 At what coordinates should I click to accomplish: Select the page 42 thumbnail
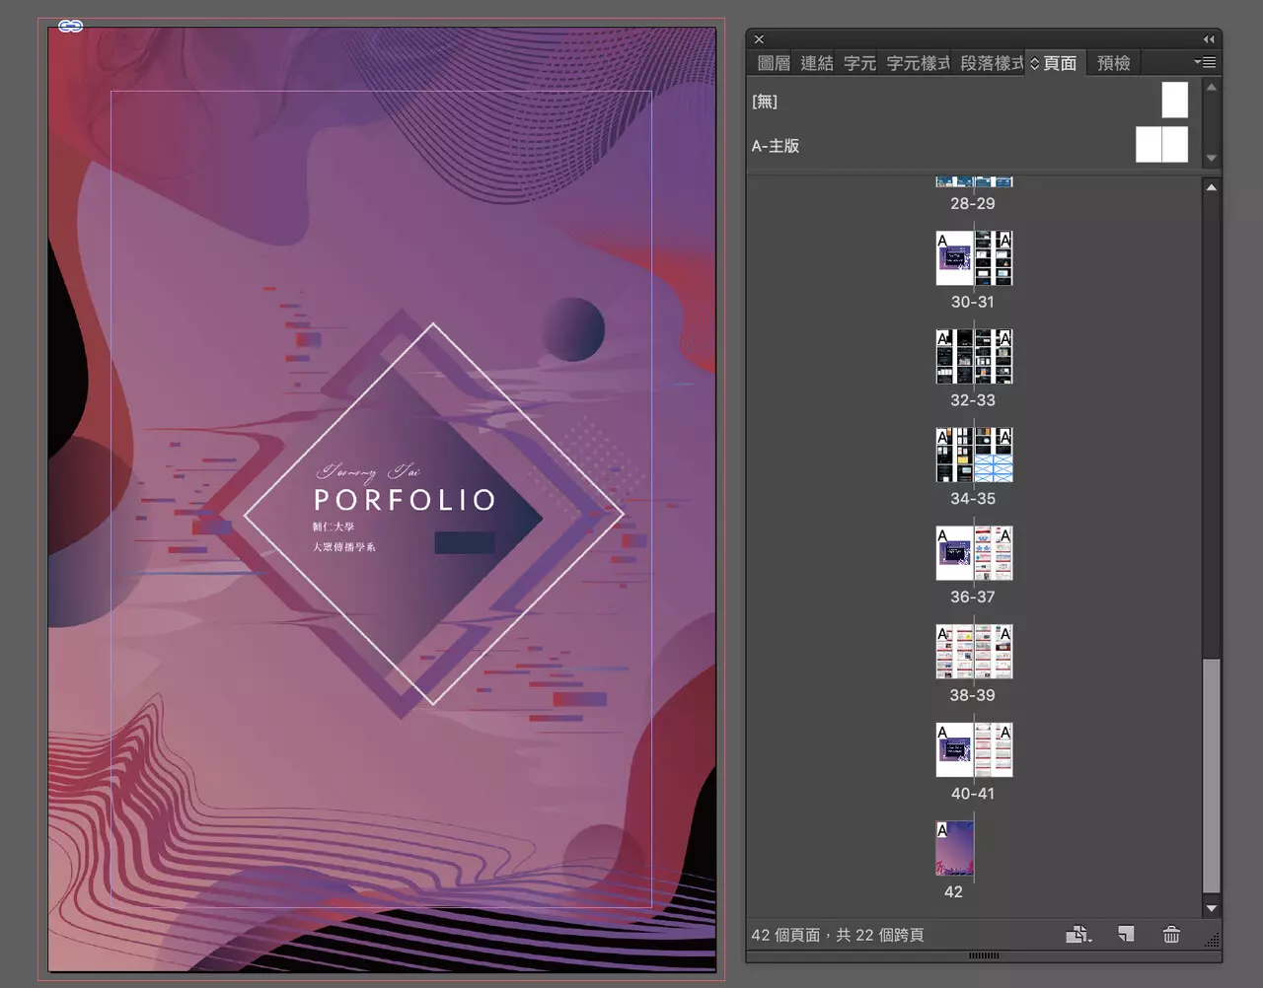click(954, 848)
